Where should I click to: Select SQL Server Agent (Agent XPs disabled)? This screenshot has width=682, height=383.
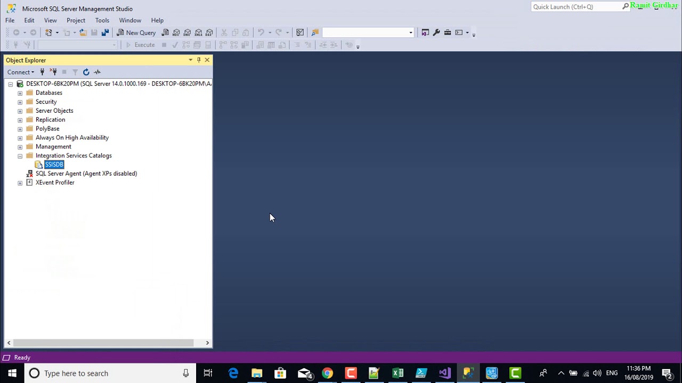pyautogui.click(x=86, y=173)
